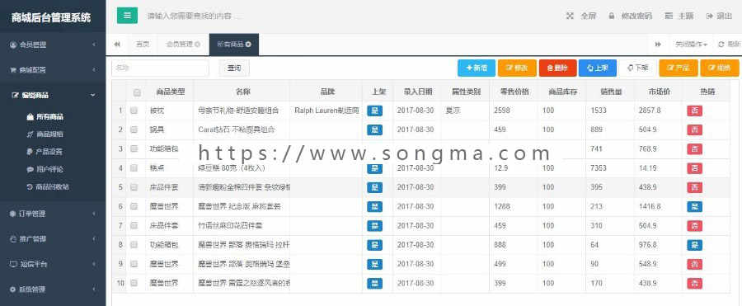Image resolution: width=742 pixels, height=306 pixels.
Task: Switch to the 会员管理 tab
Action: [x=183, y=44]
